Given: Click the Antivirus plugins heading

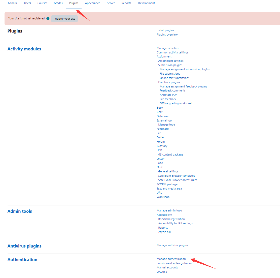Looking at the screenshot, I should (24, 246).
